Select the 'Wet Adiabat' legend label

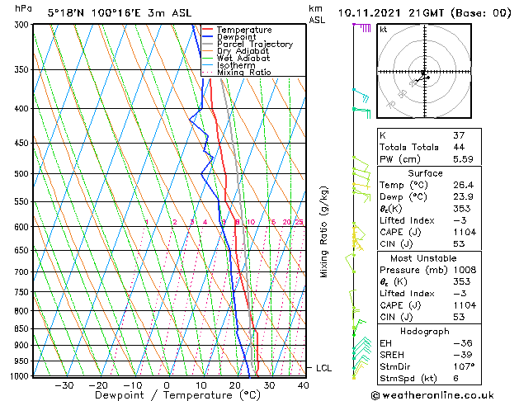(x=243, y=58)
